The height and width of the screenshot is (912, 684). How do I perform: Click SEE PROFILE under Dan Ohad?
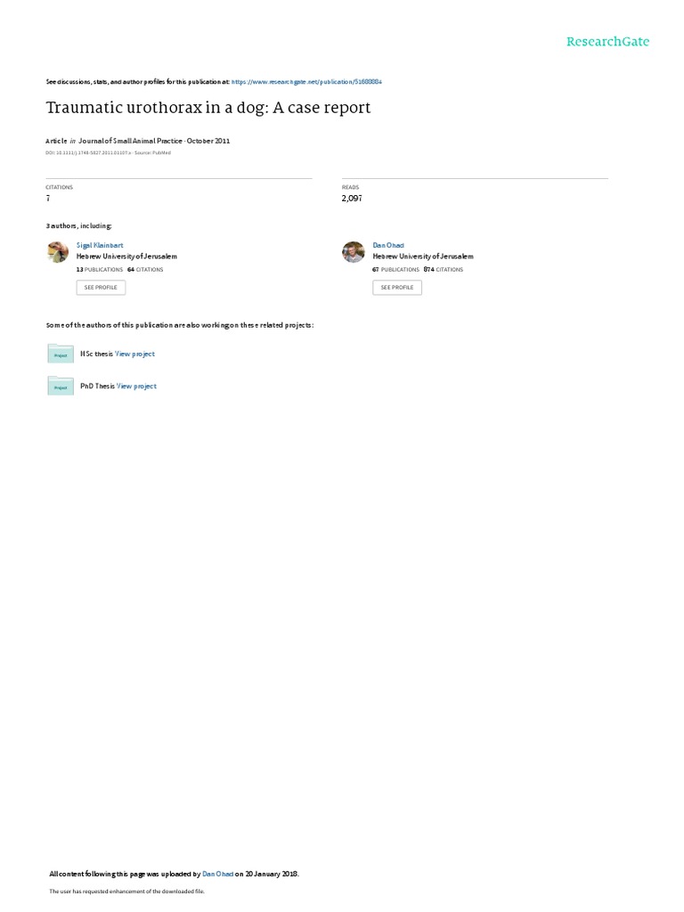pyautogui.click(x=397, y=288)
